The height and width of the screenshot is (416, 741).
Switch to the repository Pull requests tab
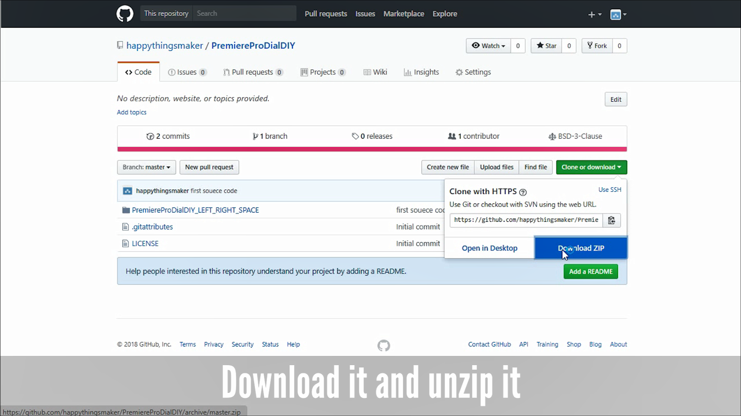253,72
